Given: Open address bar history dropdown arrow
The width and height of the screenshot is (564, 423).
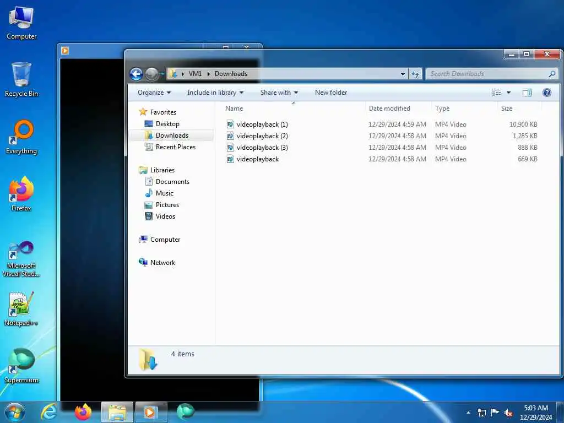Looking at the screenshot, I should pyautogui.click(x=403, y=74).
